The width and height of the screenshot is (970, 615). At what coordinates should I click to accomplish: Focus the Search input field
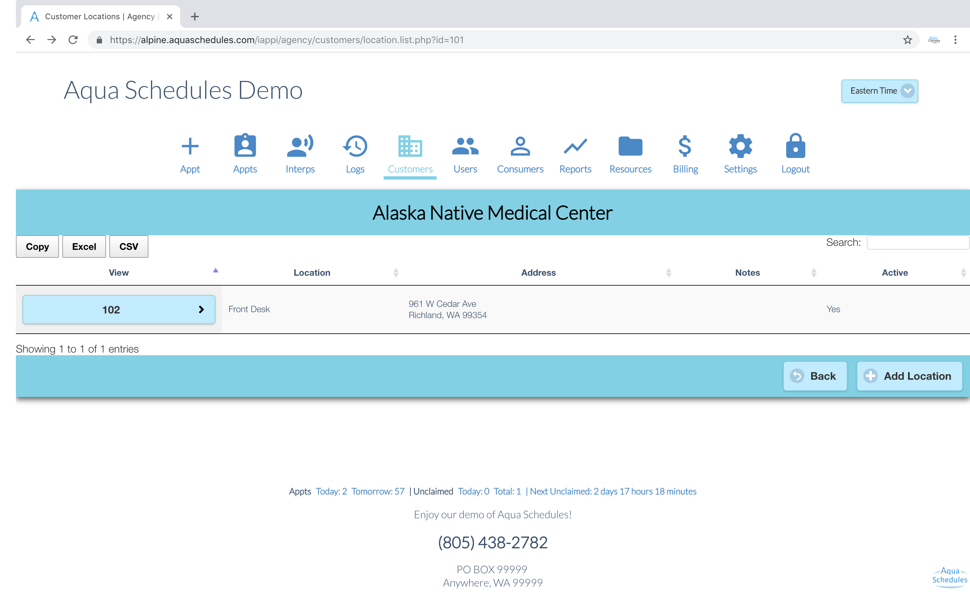(x=918, y=243)
